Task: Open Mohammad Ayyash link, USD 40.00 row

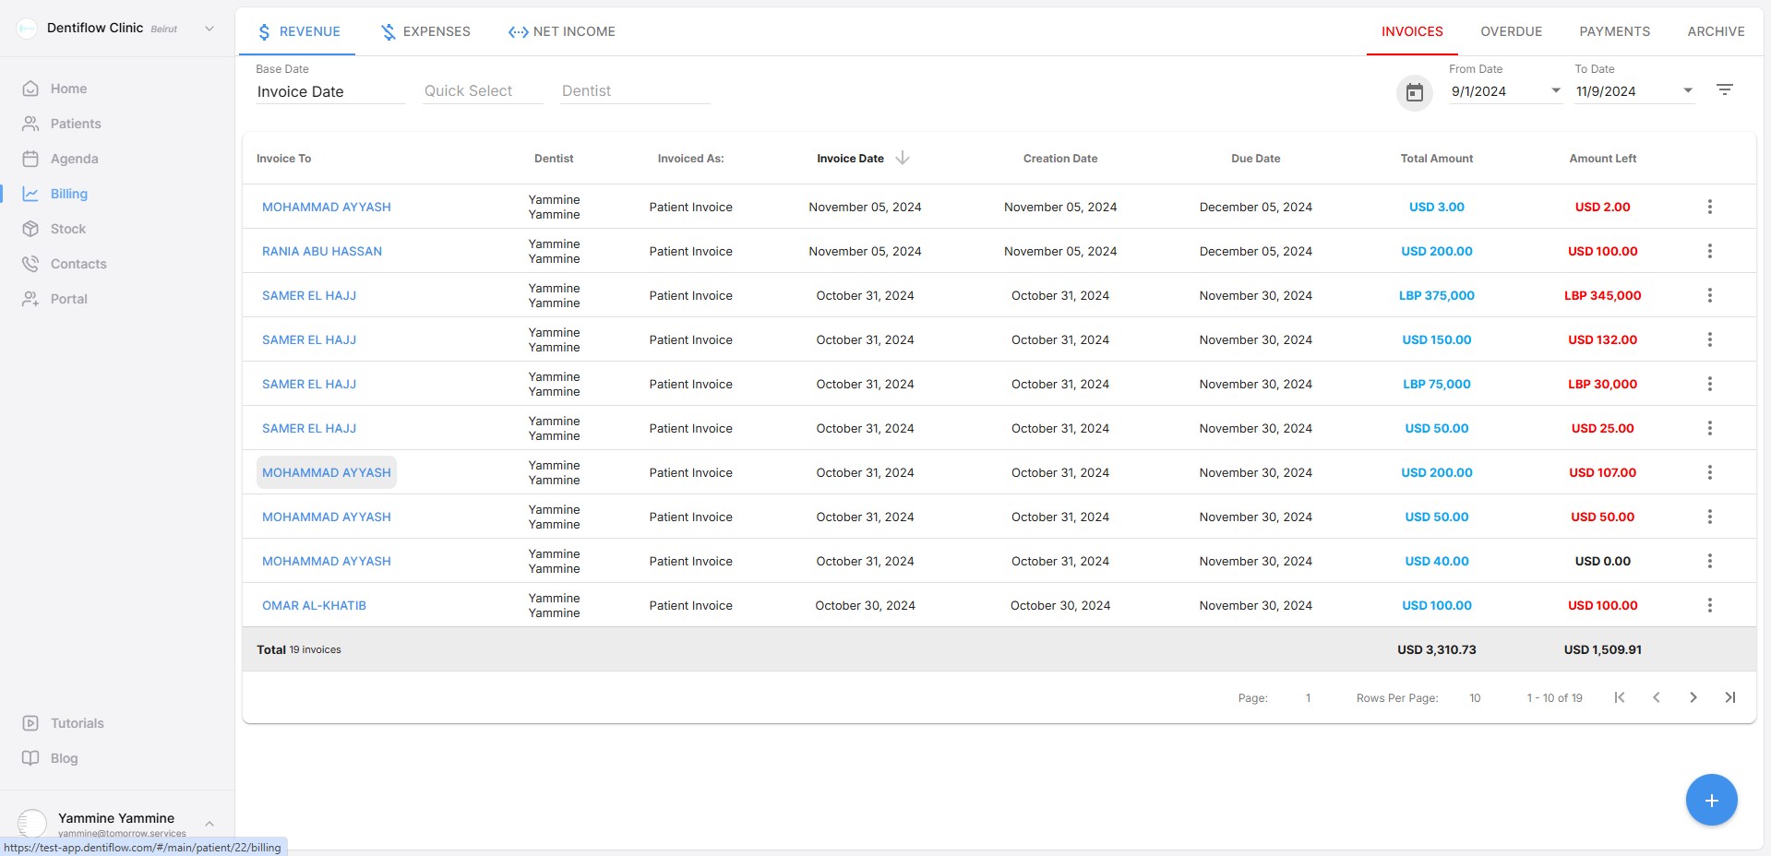Action: [327, 561]
